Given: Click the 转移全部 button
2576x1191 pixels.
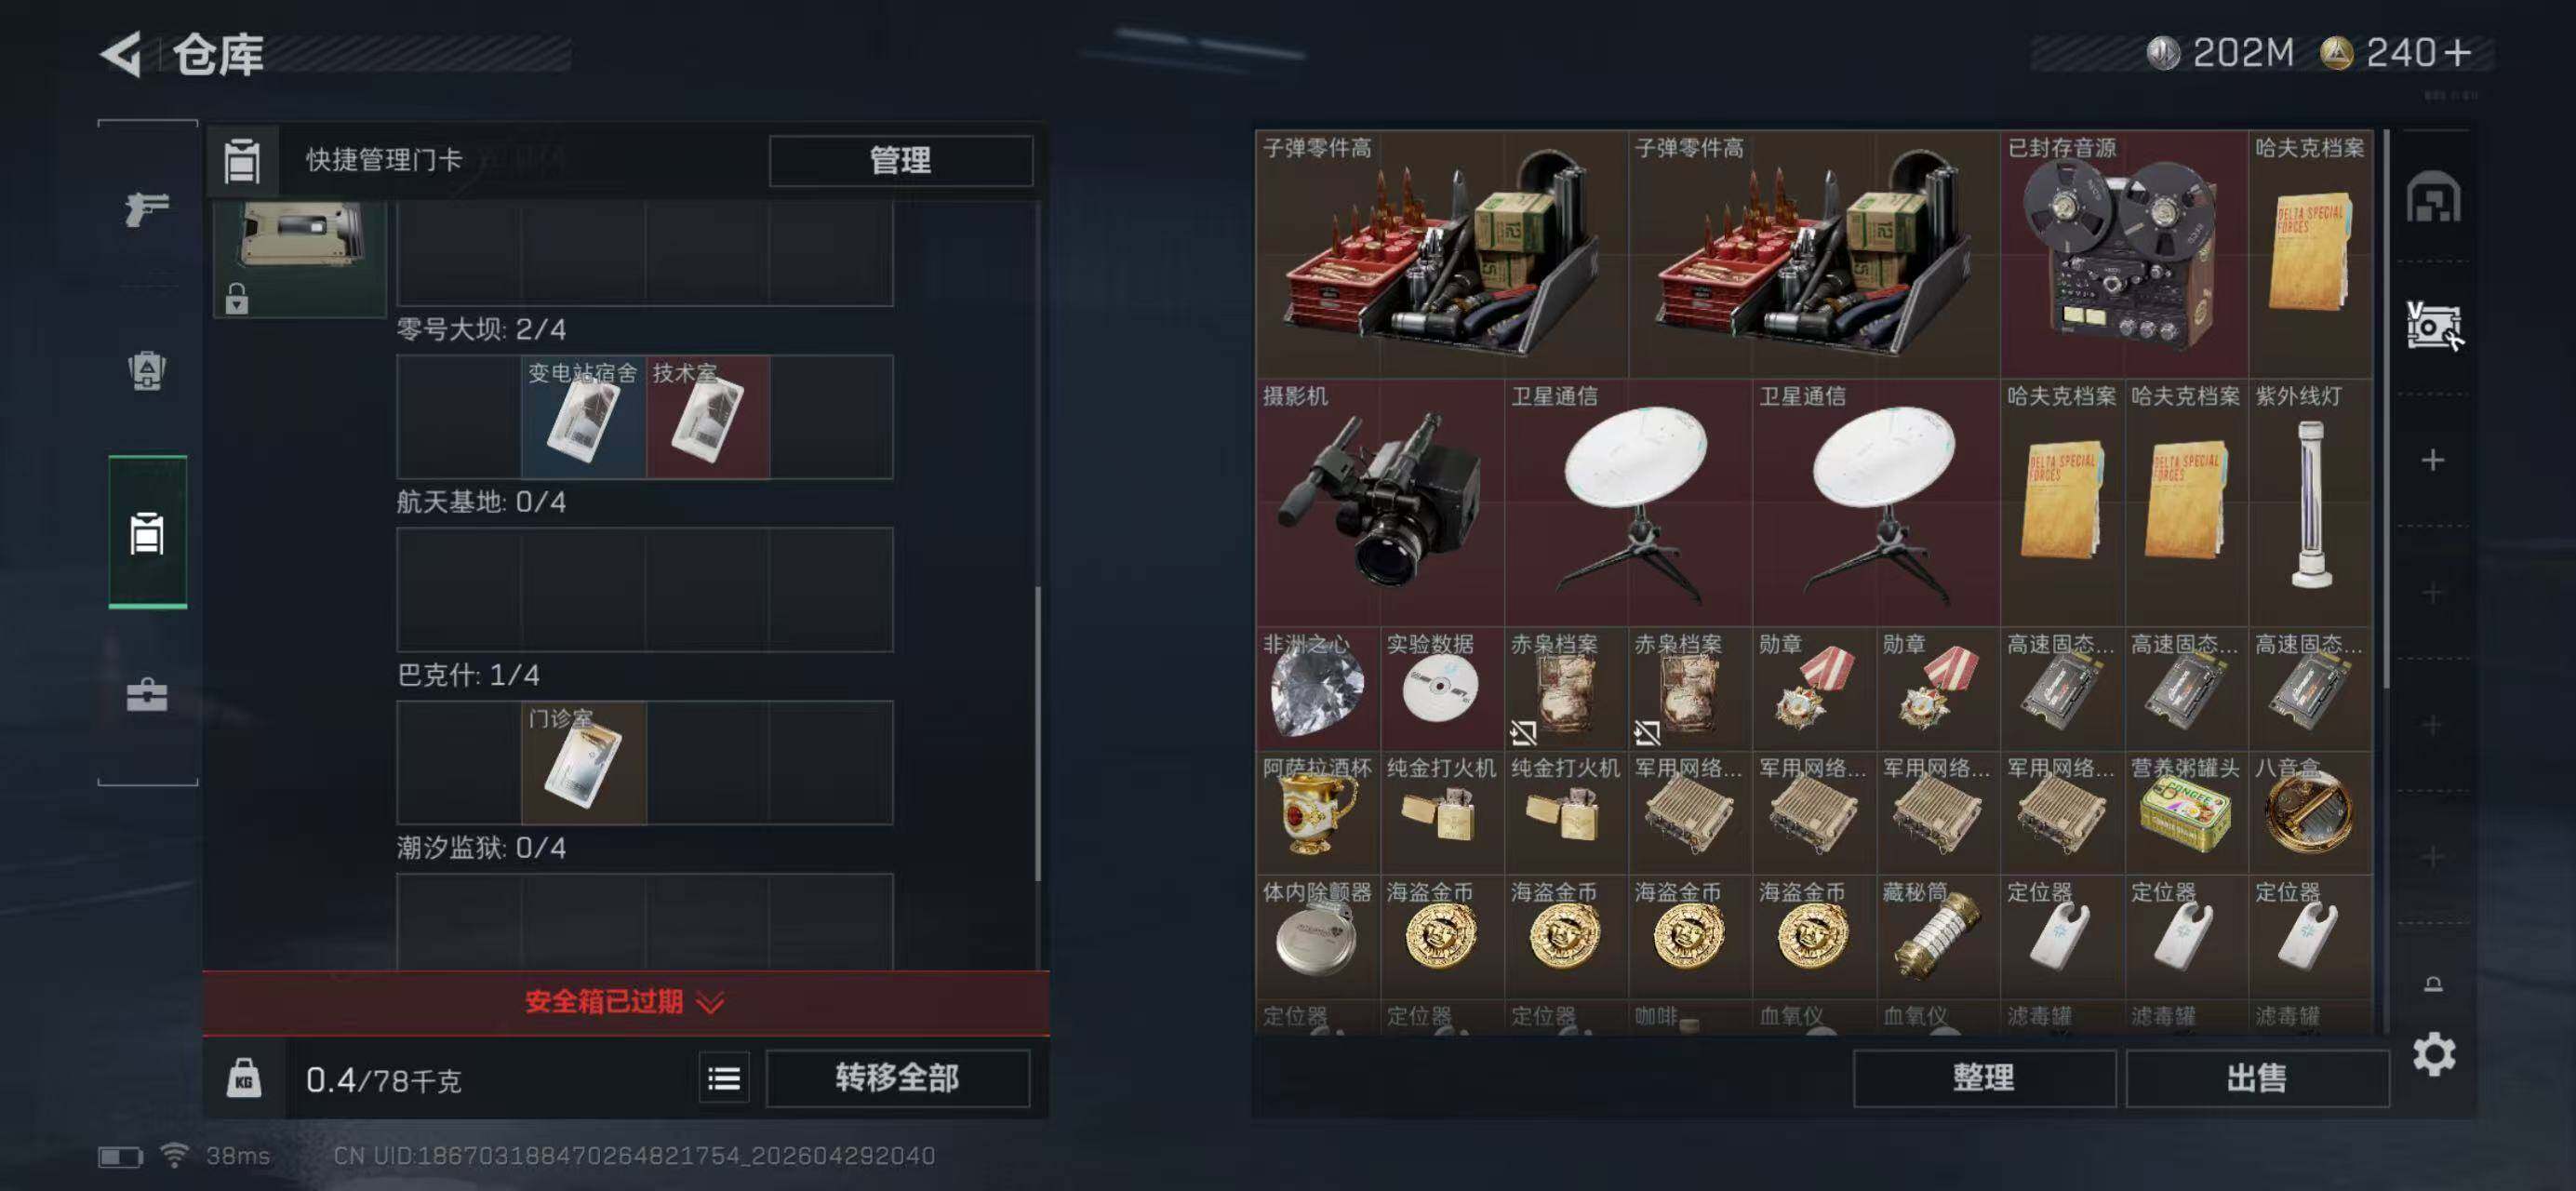Looking at the screenshot, I should tap(897, 1078).
